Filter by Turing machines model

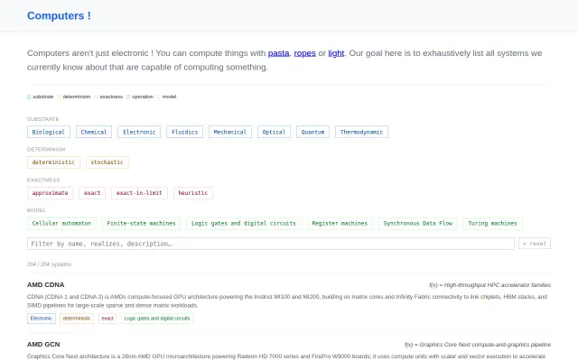(492, 224)
